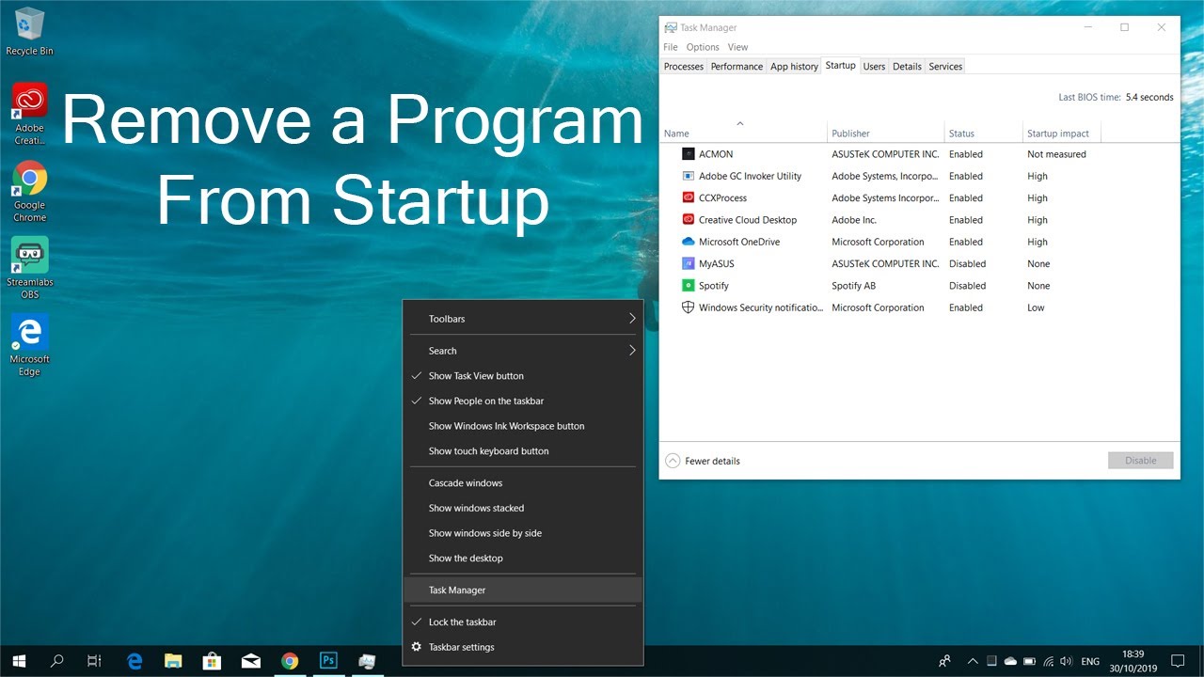Screen dimensions: 1204x677
Task: Click the taskbar clock showing 18:39
Action: pyautogui.click(x=1133, y=661)
